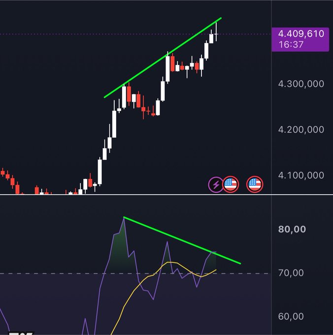
Task: Open the US flag event next to lightning icon
Action: pyautogui.click(x=231, y=184)
